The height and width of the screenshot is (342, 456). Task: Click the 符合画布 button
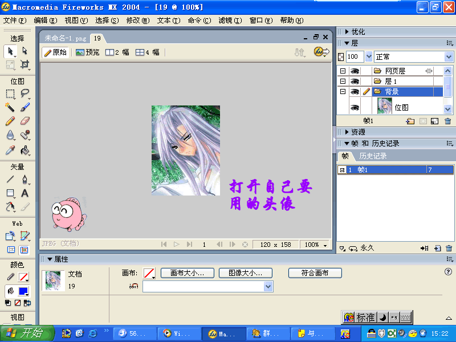(x=315, y=273)
